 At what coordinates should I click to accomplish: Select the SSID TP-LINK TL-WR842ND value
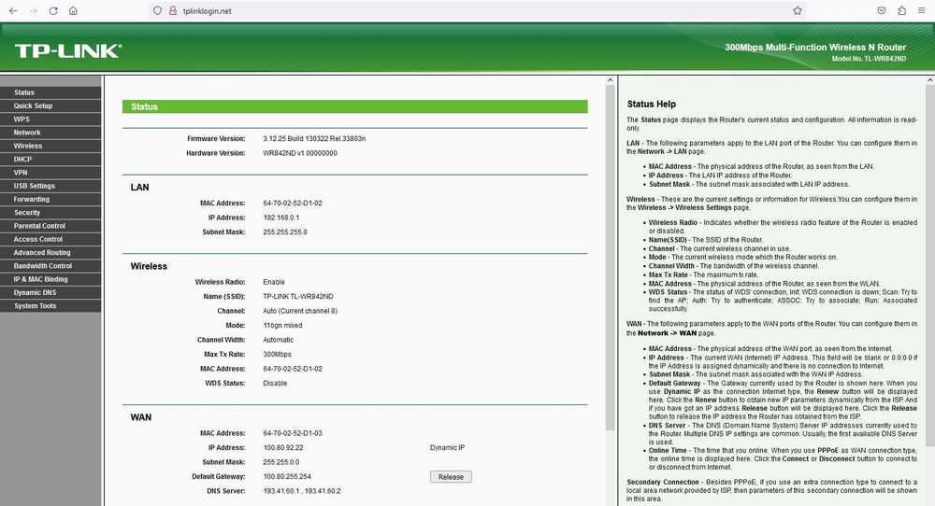click(298, 297)
